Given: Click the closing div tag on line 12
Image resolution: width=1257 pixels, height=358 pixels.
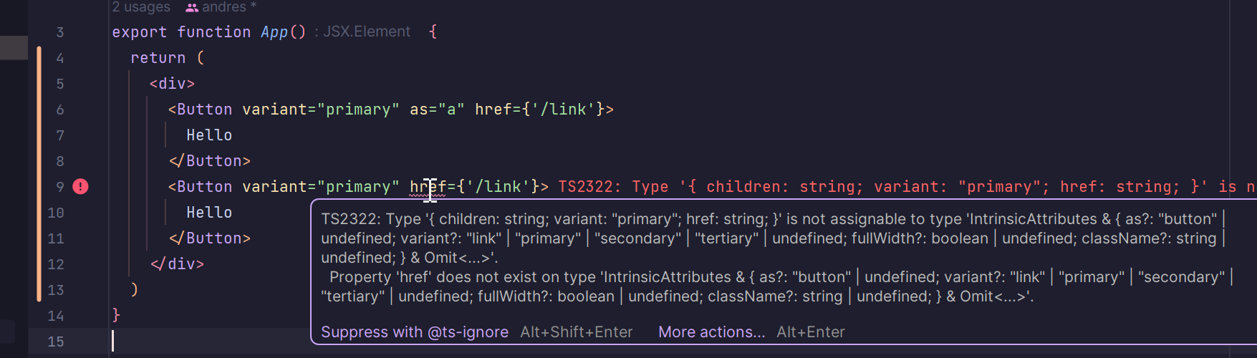Looking at the screenshot, I should (177, 264).
